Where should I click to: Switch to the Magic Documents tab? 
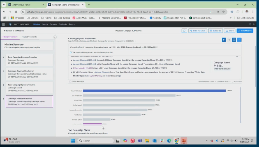tap(29, 37)
